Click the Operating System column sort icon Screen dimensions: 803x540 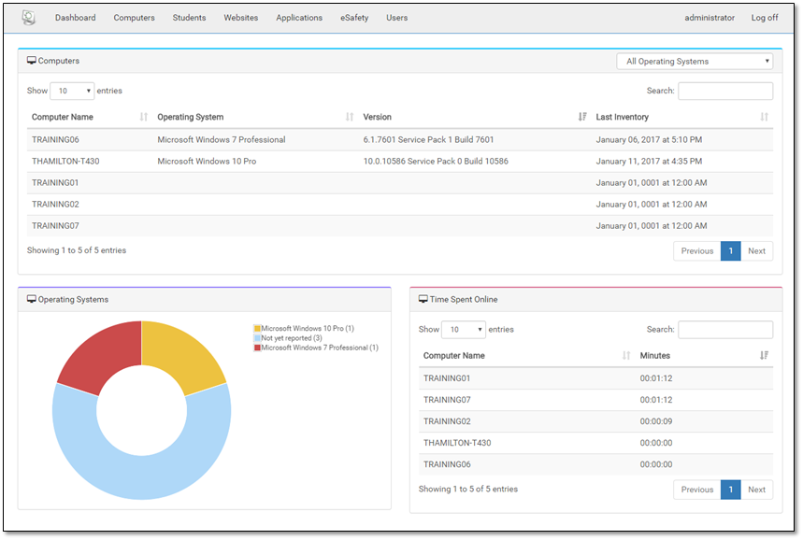click(350, 117)
